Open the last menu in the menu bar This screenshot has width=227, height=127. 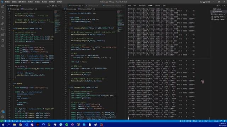pyautogui.click(x=59, y=2)
